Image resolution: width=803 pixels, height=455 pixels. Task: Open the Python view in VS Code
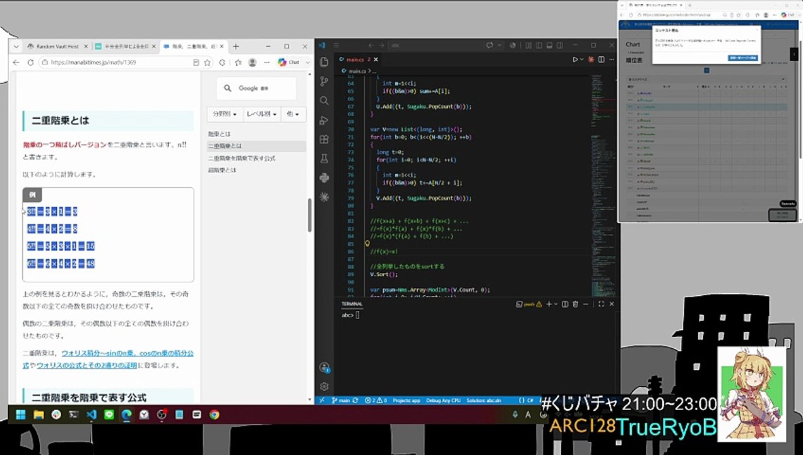(324, 178)
